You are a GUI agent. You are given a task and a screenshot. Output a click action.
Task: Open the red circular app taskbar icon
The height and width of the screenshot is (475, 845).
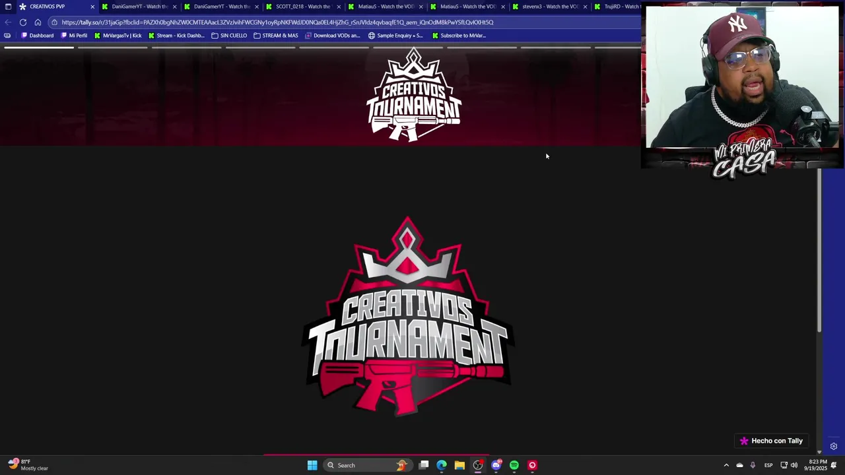coord(532,465)
